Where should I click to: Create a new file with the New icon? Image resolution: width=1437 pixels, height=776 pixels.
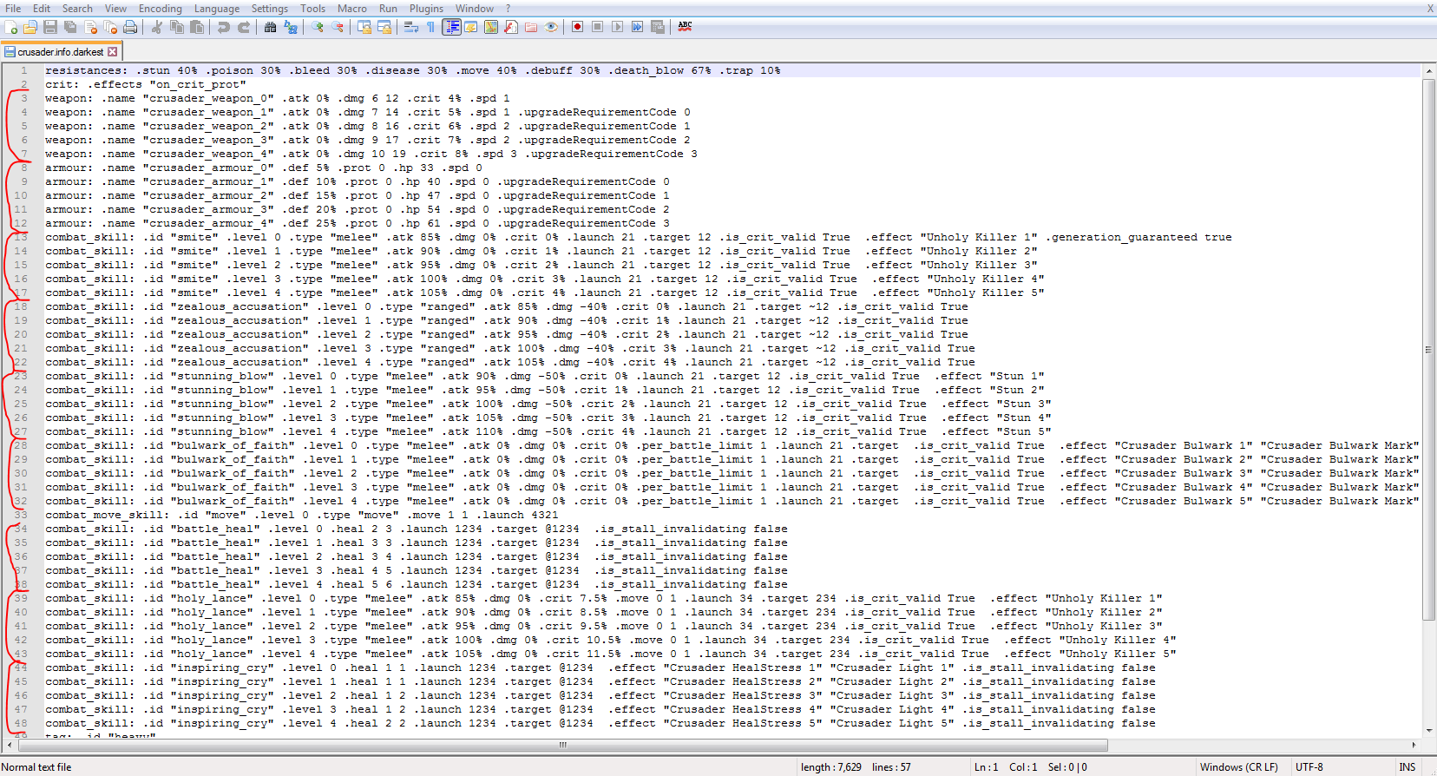click(10, 27)
